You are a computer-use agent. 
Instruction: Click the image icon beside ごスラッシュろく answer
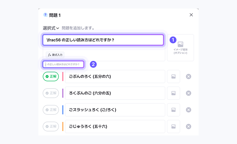(x=173, y=110)
